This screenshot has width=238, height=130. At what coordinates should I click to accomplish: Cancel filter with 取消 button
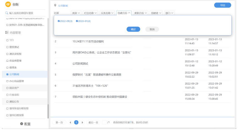pyautogui.click(x=152, y=29)
